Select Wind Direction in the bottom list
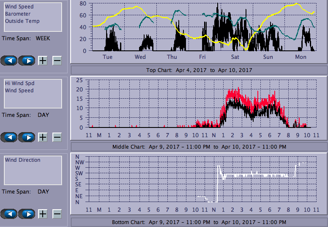The height and width of the screenshot is (227, 328). pos(23,160)
